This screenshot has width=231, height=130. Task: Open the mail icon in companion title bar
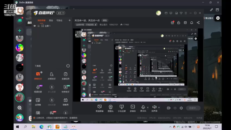(166, 13)
